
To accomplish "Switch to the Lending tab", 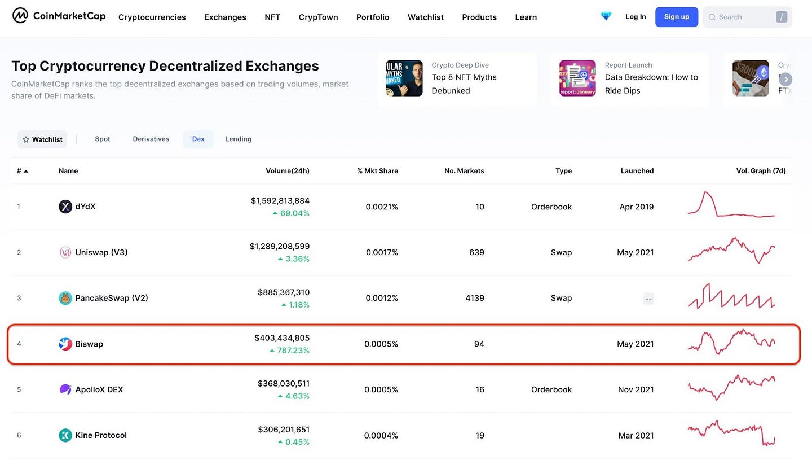I will point(239,139).
